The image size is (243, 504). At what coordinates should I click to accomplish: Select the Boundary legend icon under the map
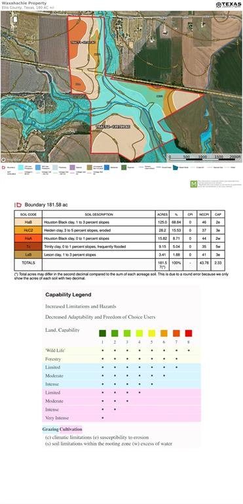tap(4, 168)
